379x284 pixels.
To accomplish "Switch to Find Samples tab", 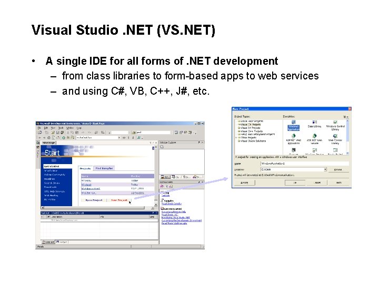I will pos(104,168).
